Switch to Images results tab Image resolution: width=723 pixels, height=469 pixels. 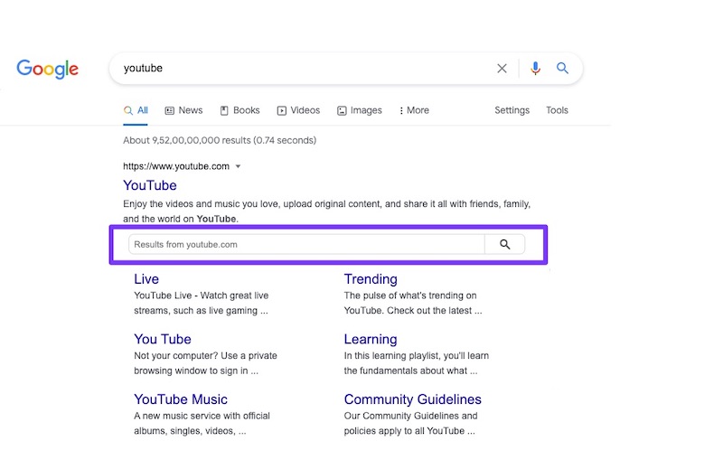point(359,110)
